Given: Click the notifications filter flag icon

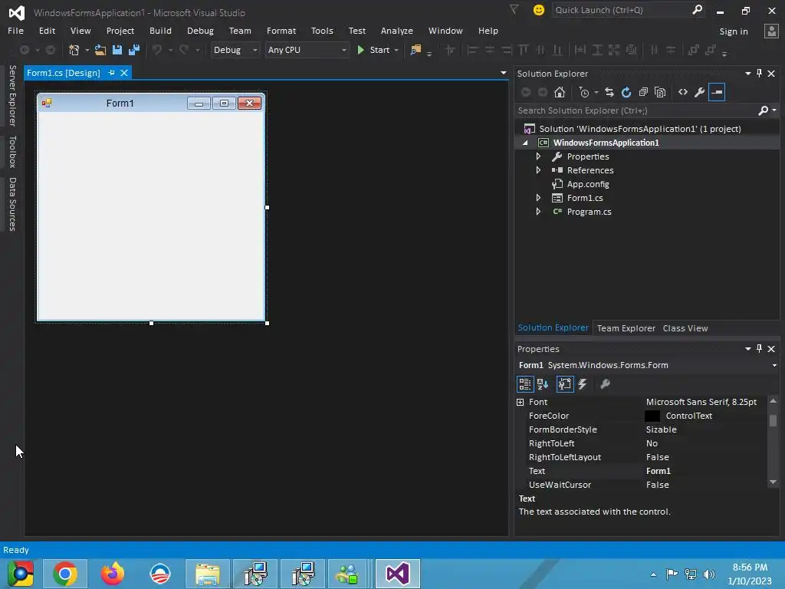Looking at the screenshot, I should tap(514, 9).
